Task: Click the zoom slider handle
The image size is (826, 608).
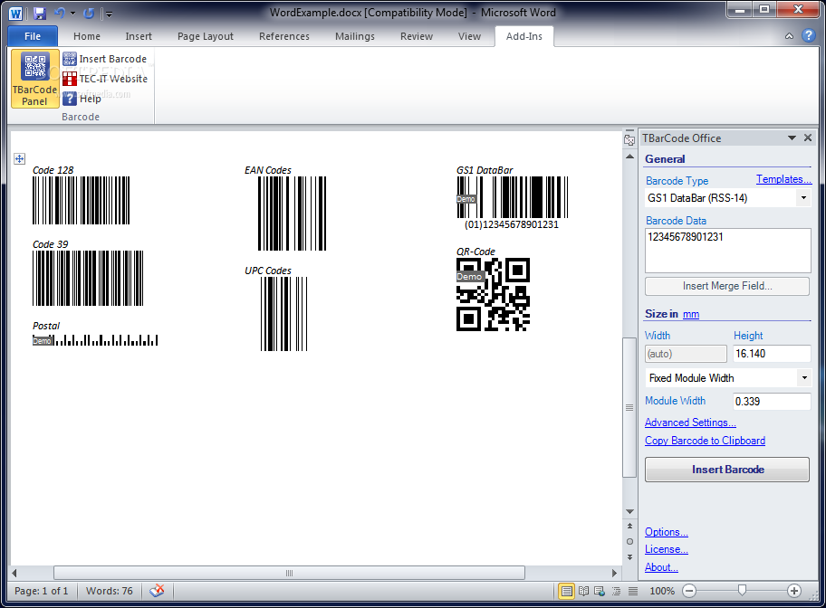Action: (x=742, y=591)
